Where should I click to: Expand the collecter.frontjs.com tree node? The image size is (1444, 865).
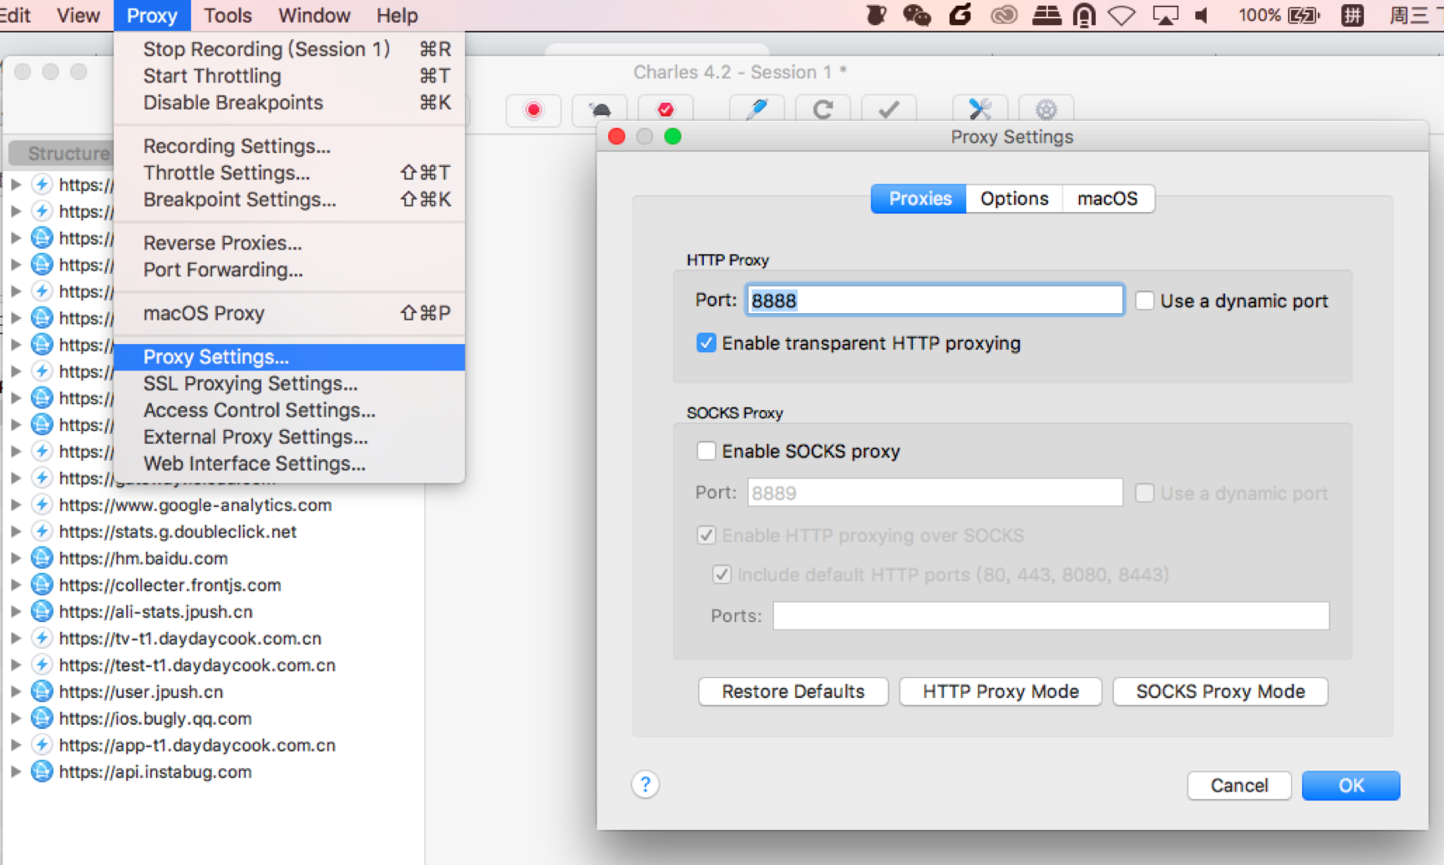tap(15, 584)
